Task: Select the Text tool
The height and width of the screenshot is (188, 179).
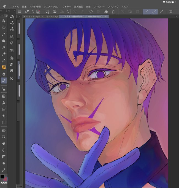Action: (x=4, y=103)
